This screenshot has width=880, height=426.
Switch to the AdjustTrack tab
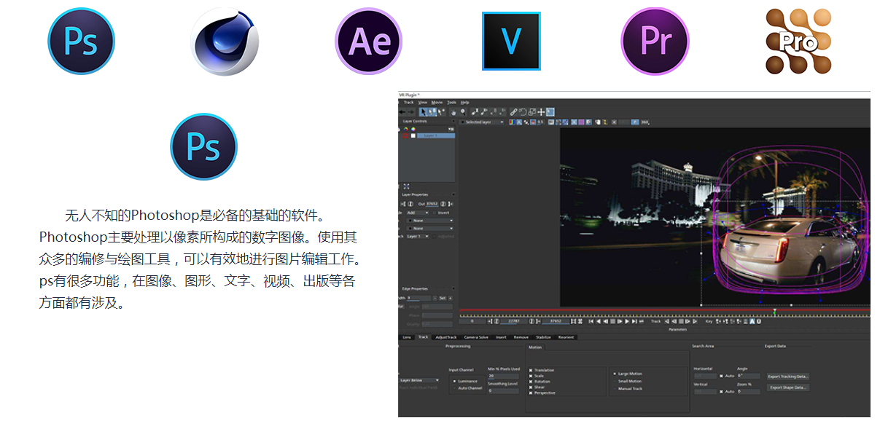point(446,337)
